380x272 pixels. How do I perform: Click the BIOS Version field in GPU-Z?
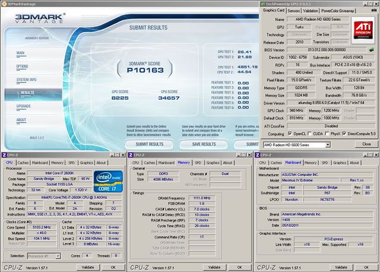pyautogui.click(x=327, y=50)
